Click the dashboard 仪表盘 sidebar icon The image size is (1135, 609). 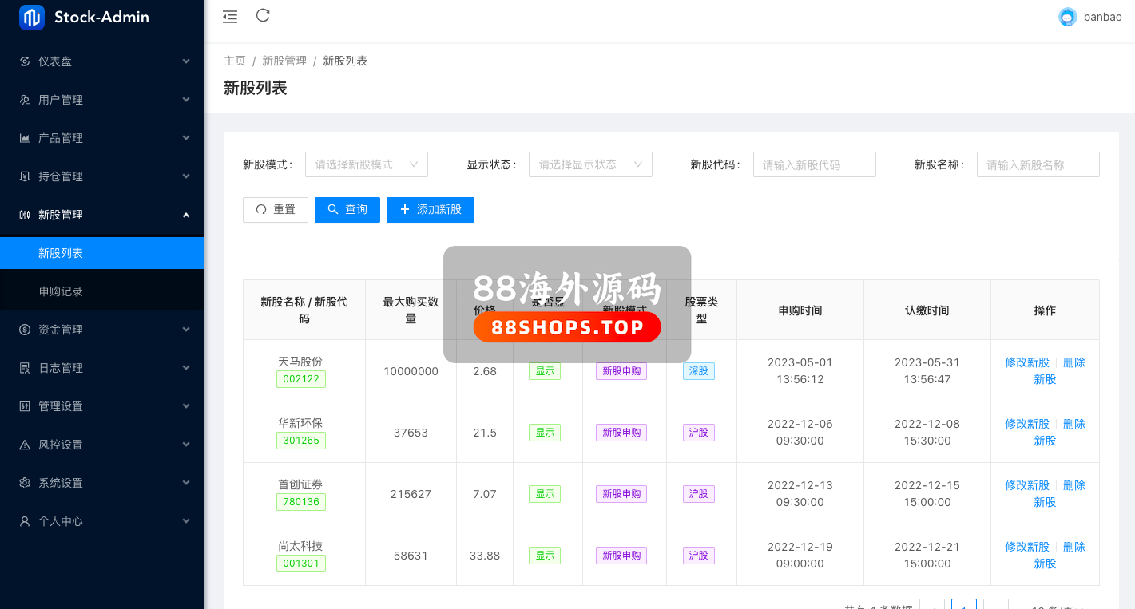(x=25, y=61)
